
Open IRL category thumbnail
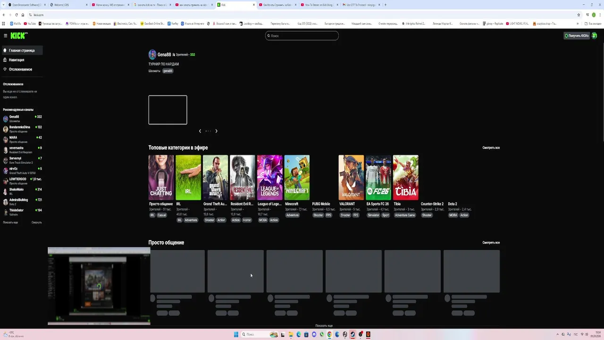(188, 178)
